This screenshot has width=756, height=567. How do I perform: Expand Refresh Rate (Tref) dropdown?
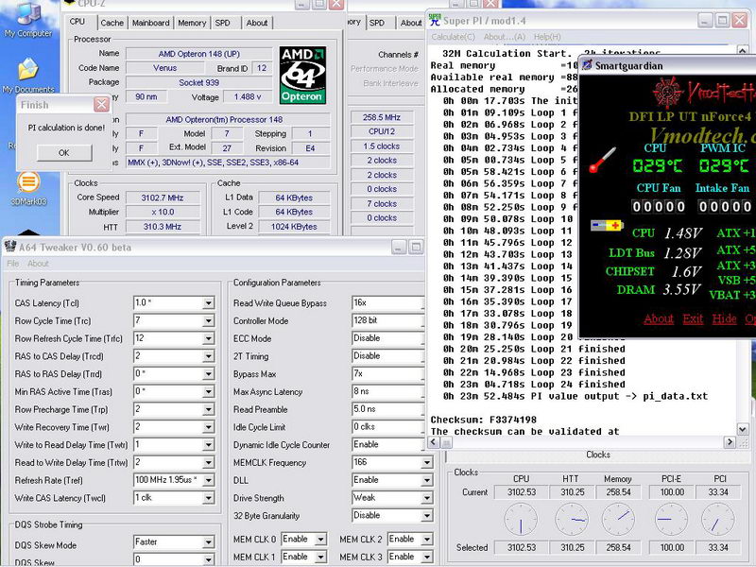pos(208,480)
